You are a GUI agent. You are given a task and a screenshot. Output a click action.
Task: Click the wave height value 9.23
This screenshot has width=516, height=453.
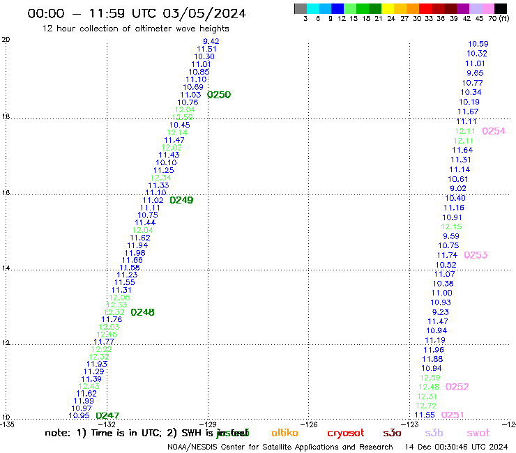[x=440, y=312]
